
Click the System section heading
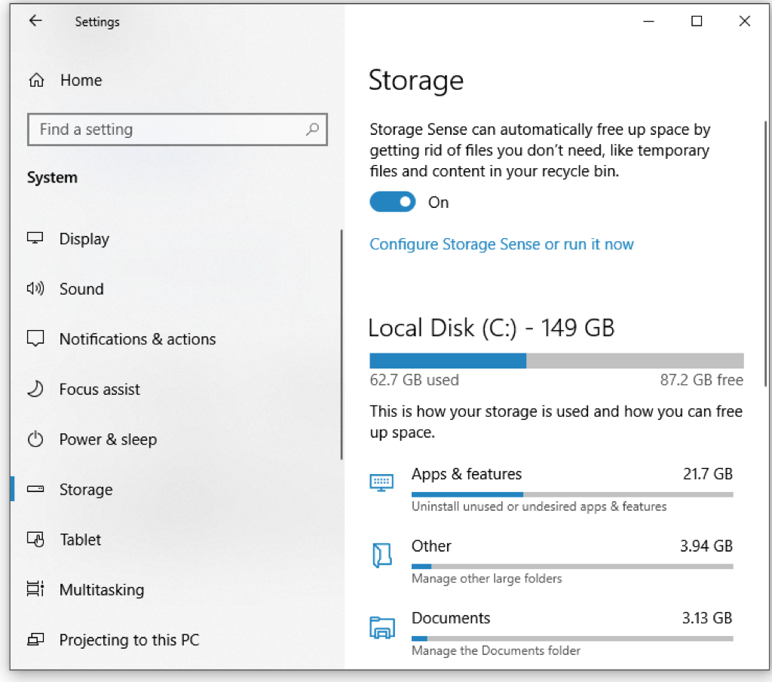(52, 178)
